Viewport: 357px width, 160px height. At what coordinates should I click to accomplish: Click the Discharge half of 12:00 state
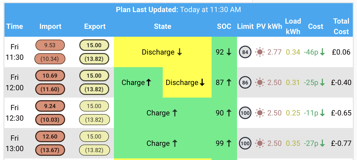pos(187,82)
